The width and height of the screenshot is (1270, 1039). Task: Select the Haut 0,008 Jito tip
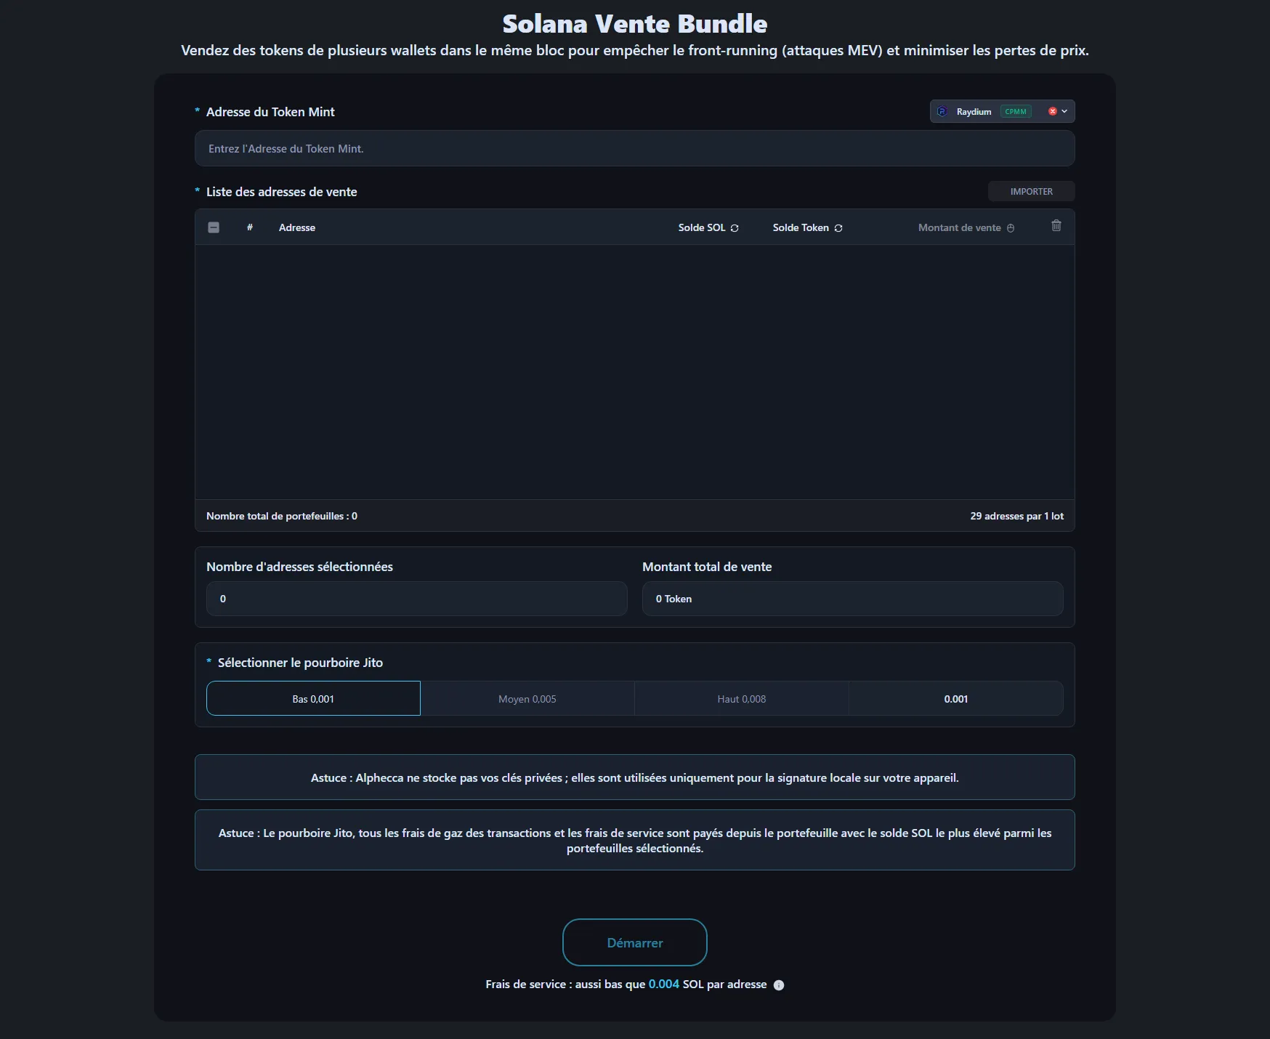point(741,698)
